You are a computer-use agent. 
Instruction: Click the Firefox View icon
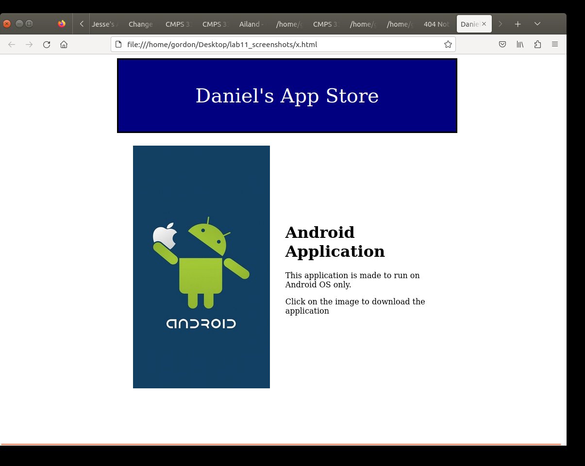click(62, 24)
